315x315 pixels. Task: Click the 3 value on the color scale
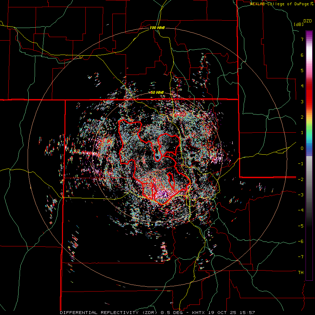point(302,101)
